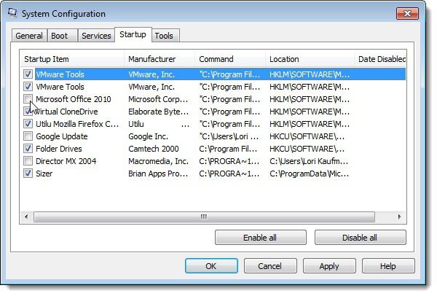Click the Brian Apps Pro manufacturer cell

coord(158,174)
